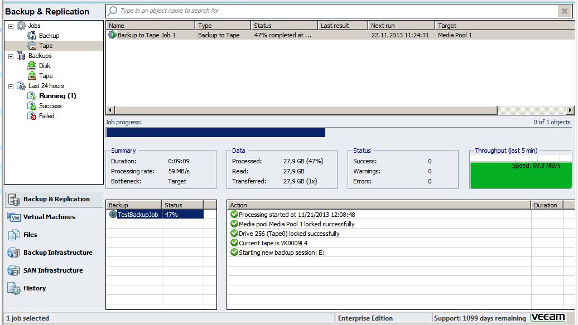Click the Action column header in log
The image size is (578, 325).
click(x=379, y=205)
